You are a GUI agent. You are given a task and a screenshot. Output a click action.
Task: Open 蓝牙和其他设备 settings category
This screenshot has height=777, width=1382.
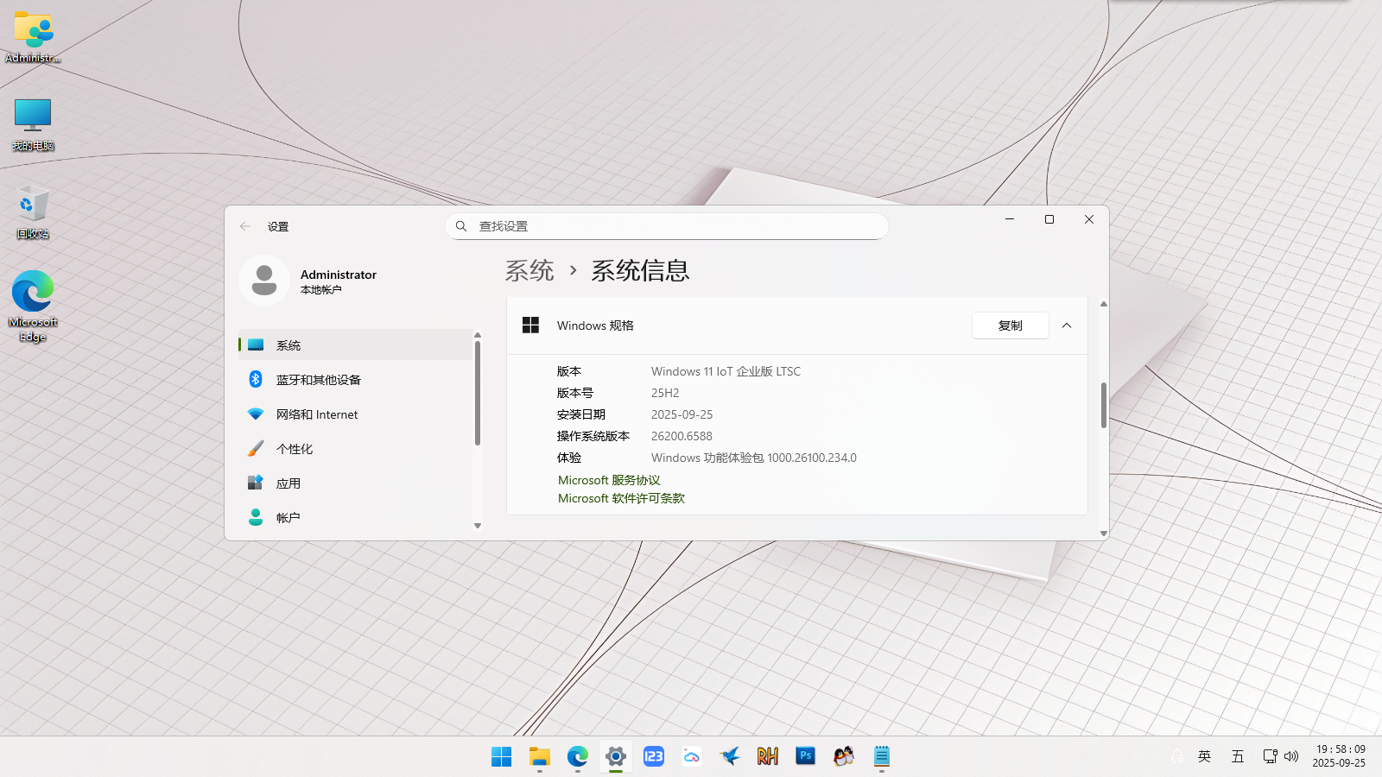coord(355,380)
